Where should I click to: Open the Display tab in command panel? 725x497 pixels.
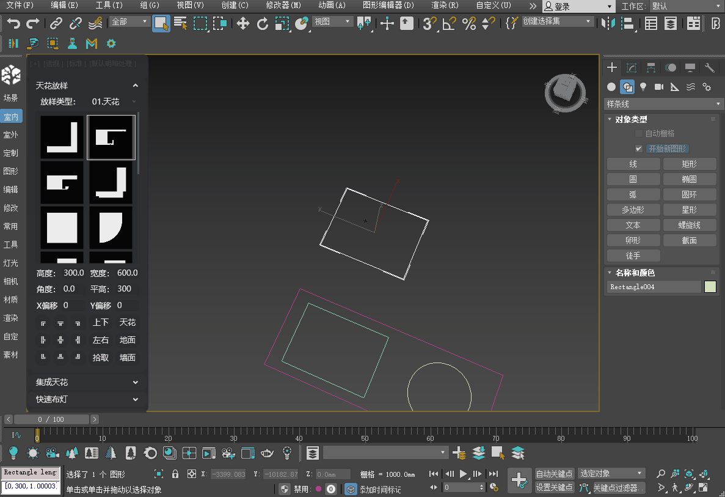tap(690, 68)
